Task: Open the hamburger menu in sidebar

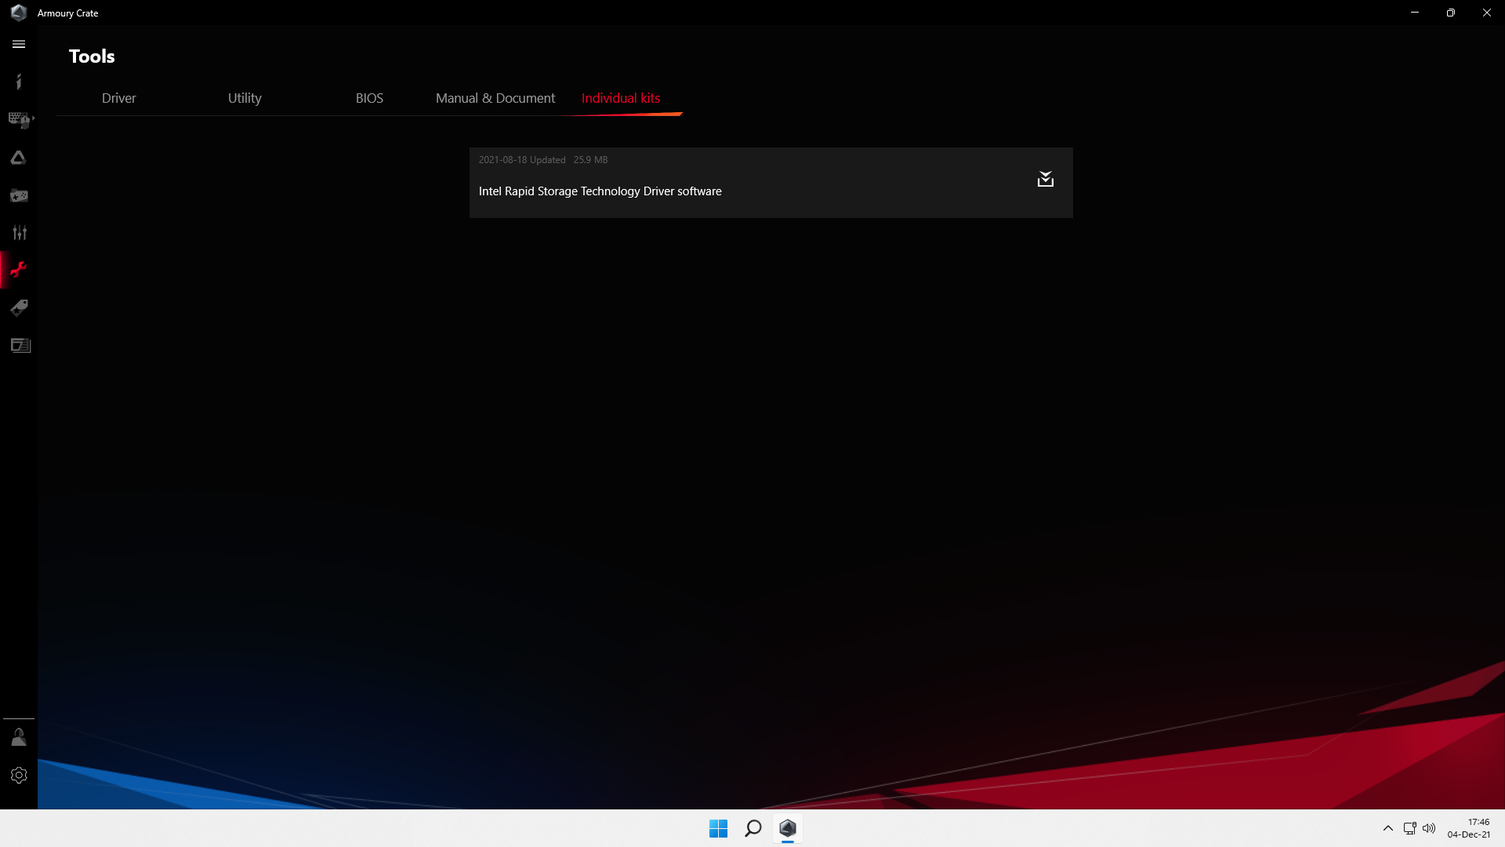Action: [x=19, y=44]
